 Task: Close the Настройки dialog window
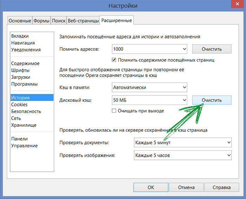237,4
